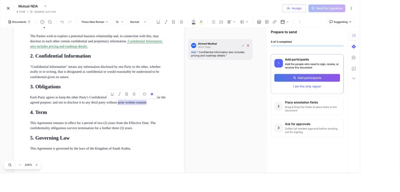Viewport: 400px width, 192px height.
Task: Click the AM avatar on the comment
Action: coord(194,45)
